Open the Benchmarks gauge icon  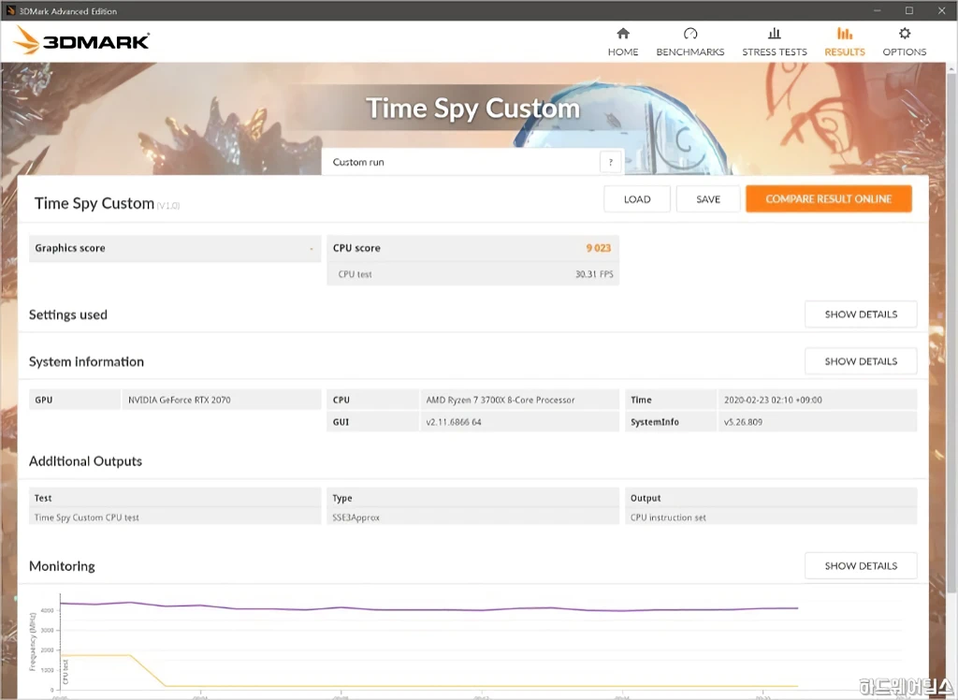coord(689,33)
